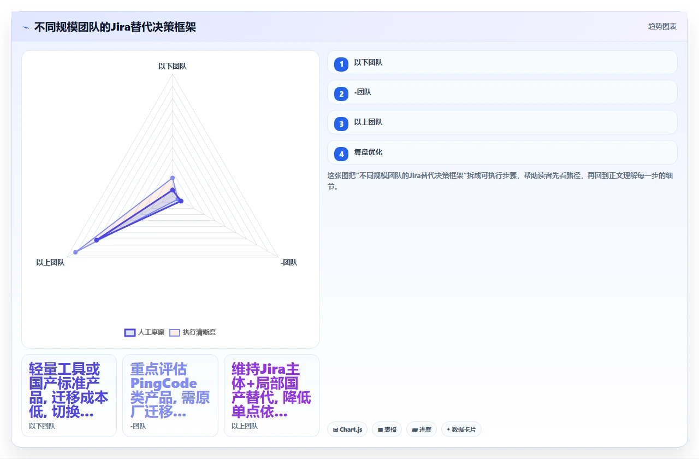
Task: Open the 维持Jira主体+局部国产替代 card
Action: tap(271, 396)
